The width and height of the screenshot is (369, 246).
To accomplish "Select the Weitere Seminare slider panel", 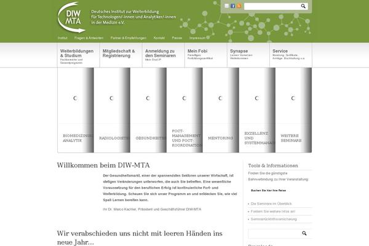I will 293,110.
